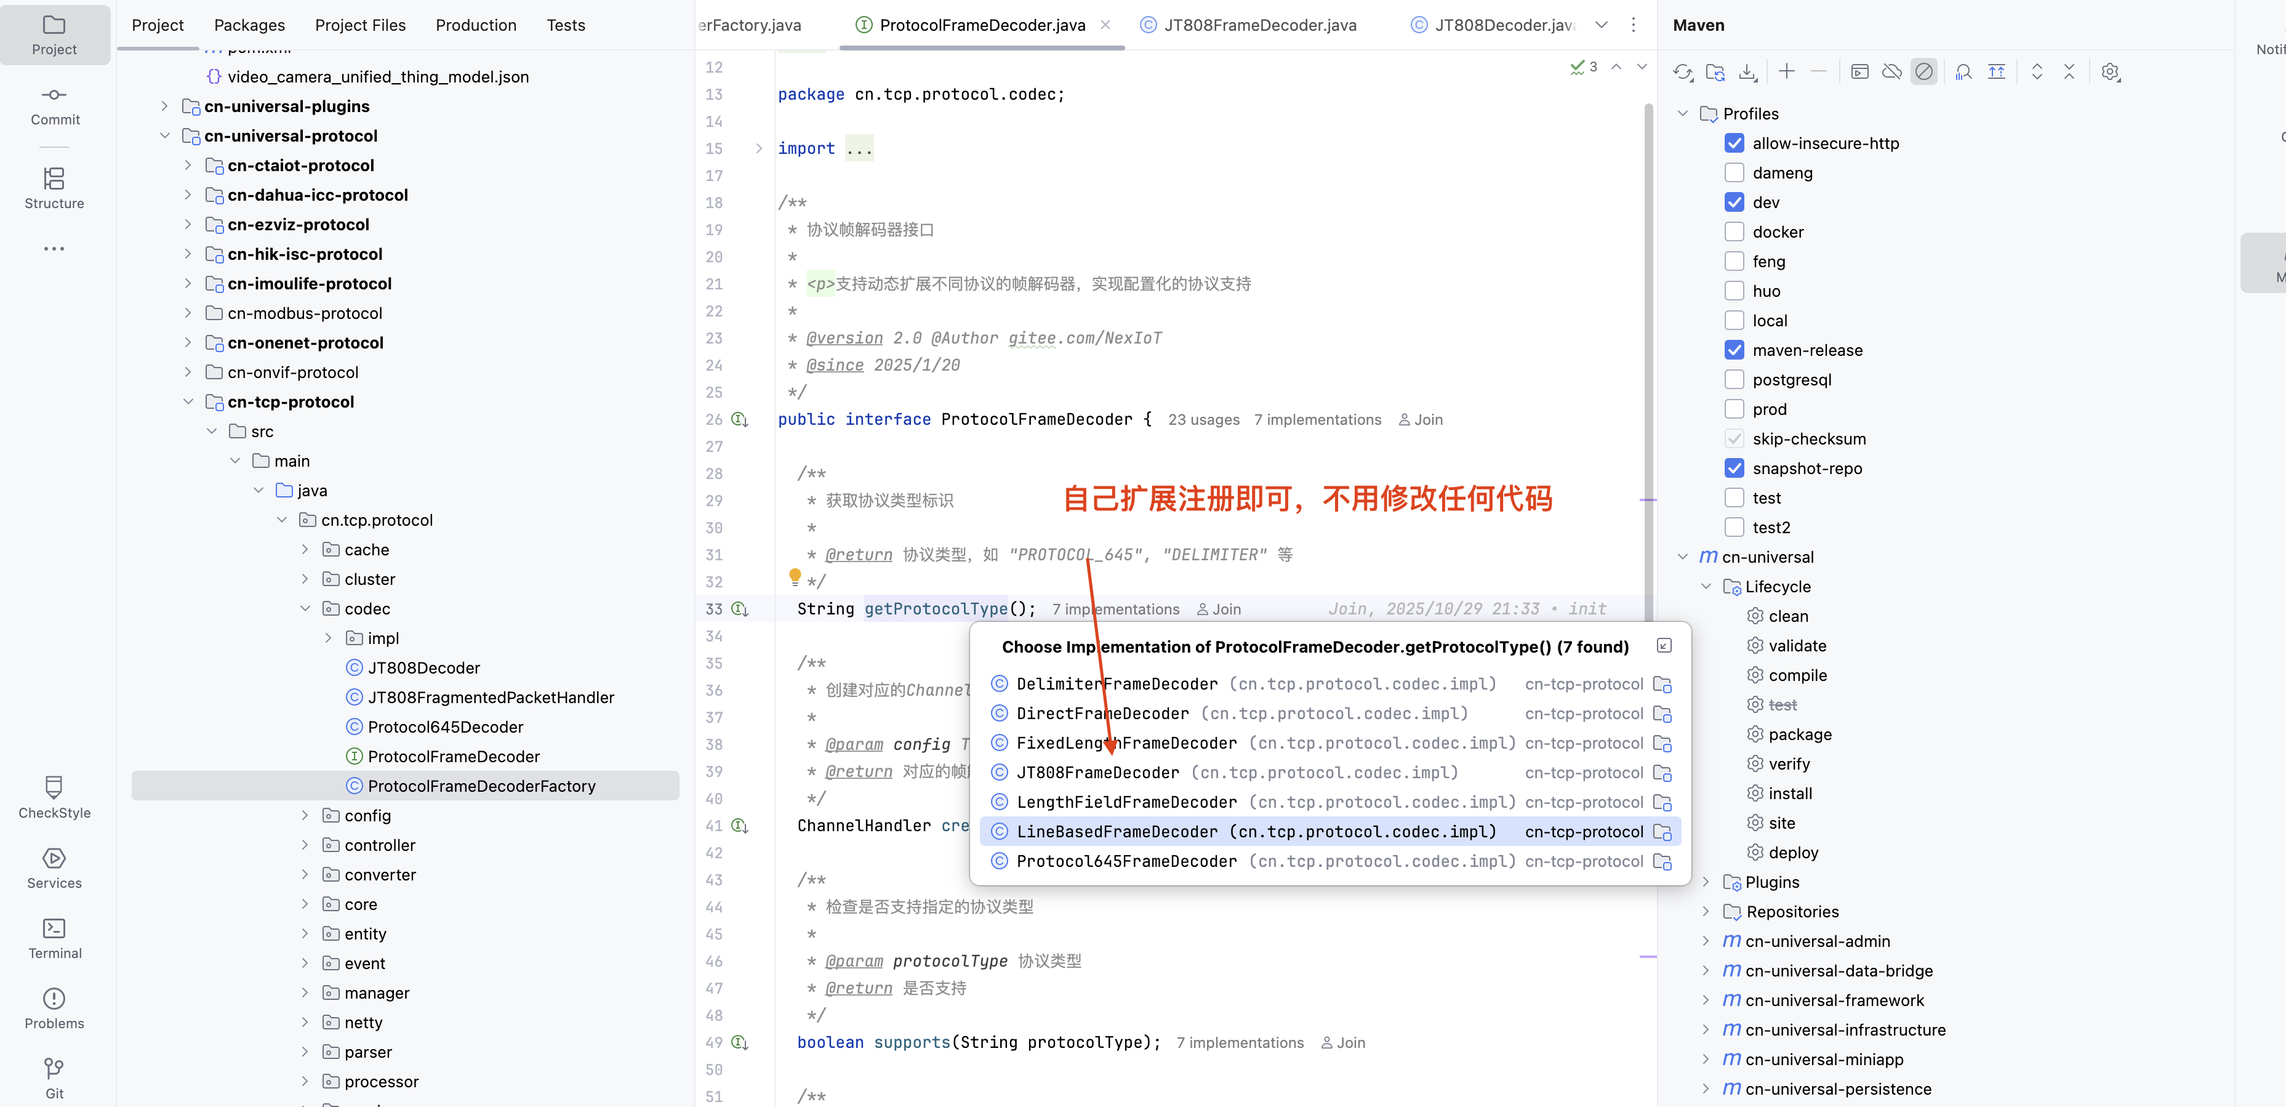2286x1107 pixels.
Task: Open editor tab options kebab menu
Action: click(x=1633, y=25)
